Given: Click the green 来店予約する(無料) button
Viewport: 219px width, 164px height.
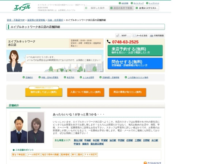Looking at the screenshot, I should click(x=135, y=51).
